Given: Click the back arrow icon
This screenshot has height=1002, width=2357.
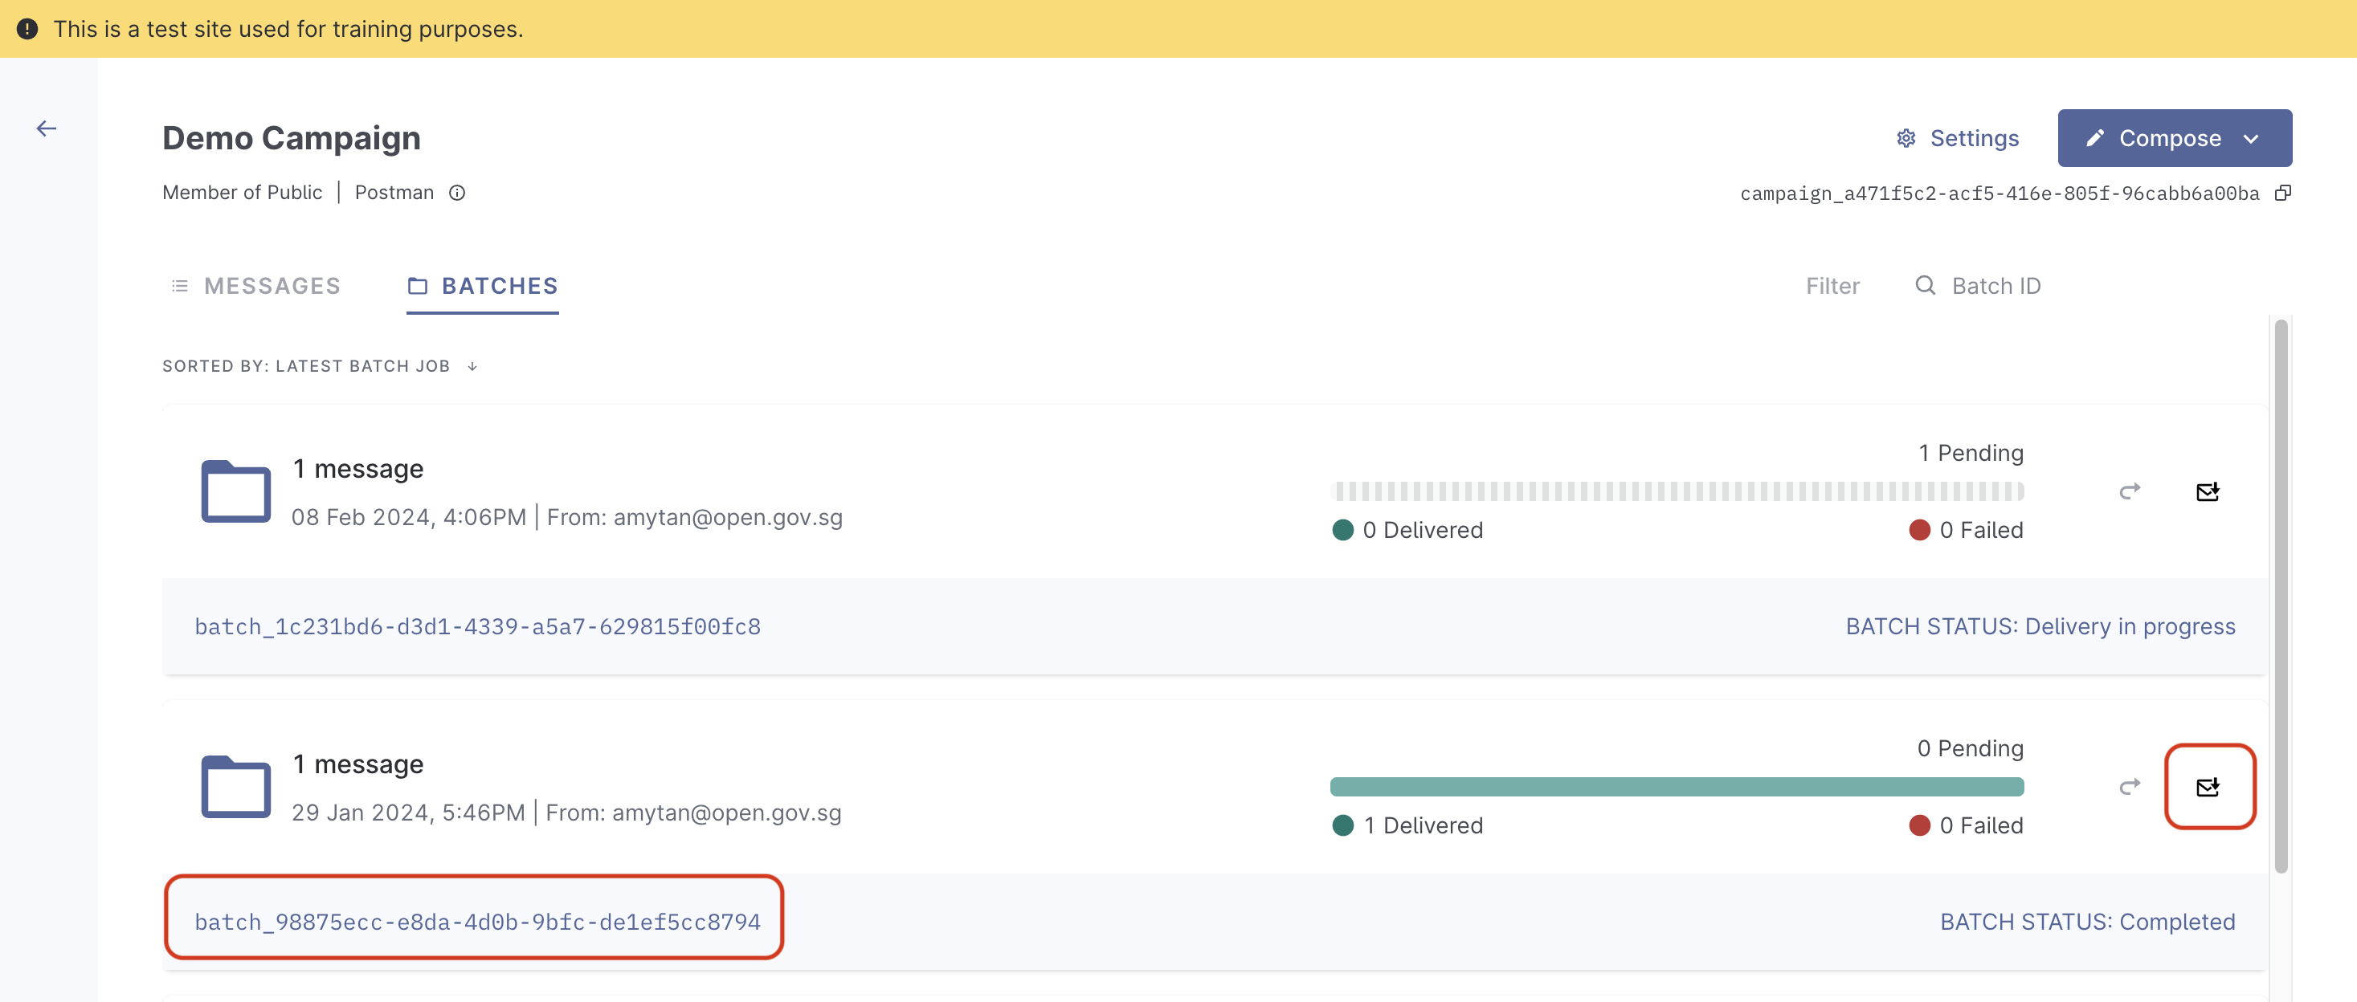Looking at the screenshot, I should click(46, 129).
